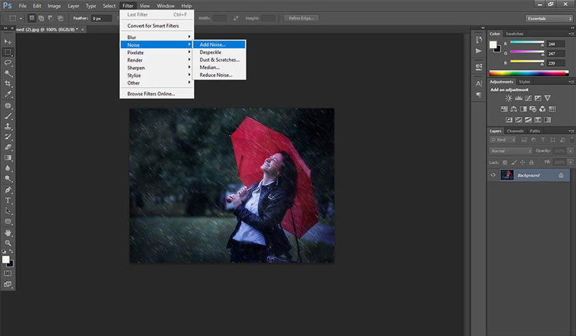Viewport: 576px width, 336px height.
Task: Open the Normal blend mode dropdown
Action: (x=511, y=151)
